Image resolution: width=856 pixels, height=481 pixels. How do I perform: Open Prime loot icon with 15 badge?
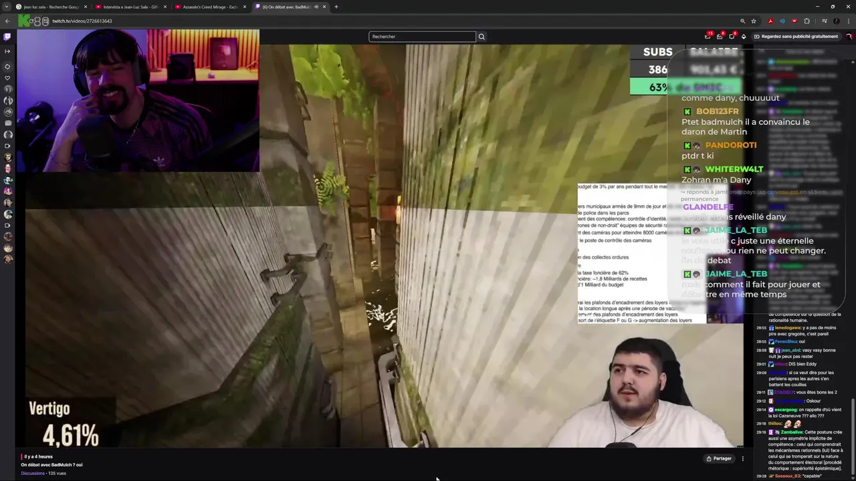[x=708, y=36]
